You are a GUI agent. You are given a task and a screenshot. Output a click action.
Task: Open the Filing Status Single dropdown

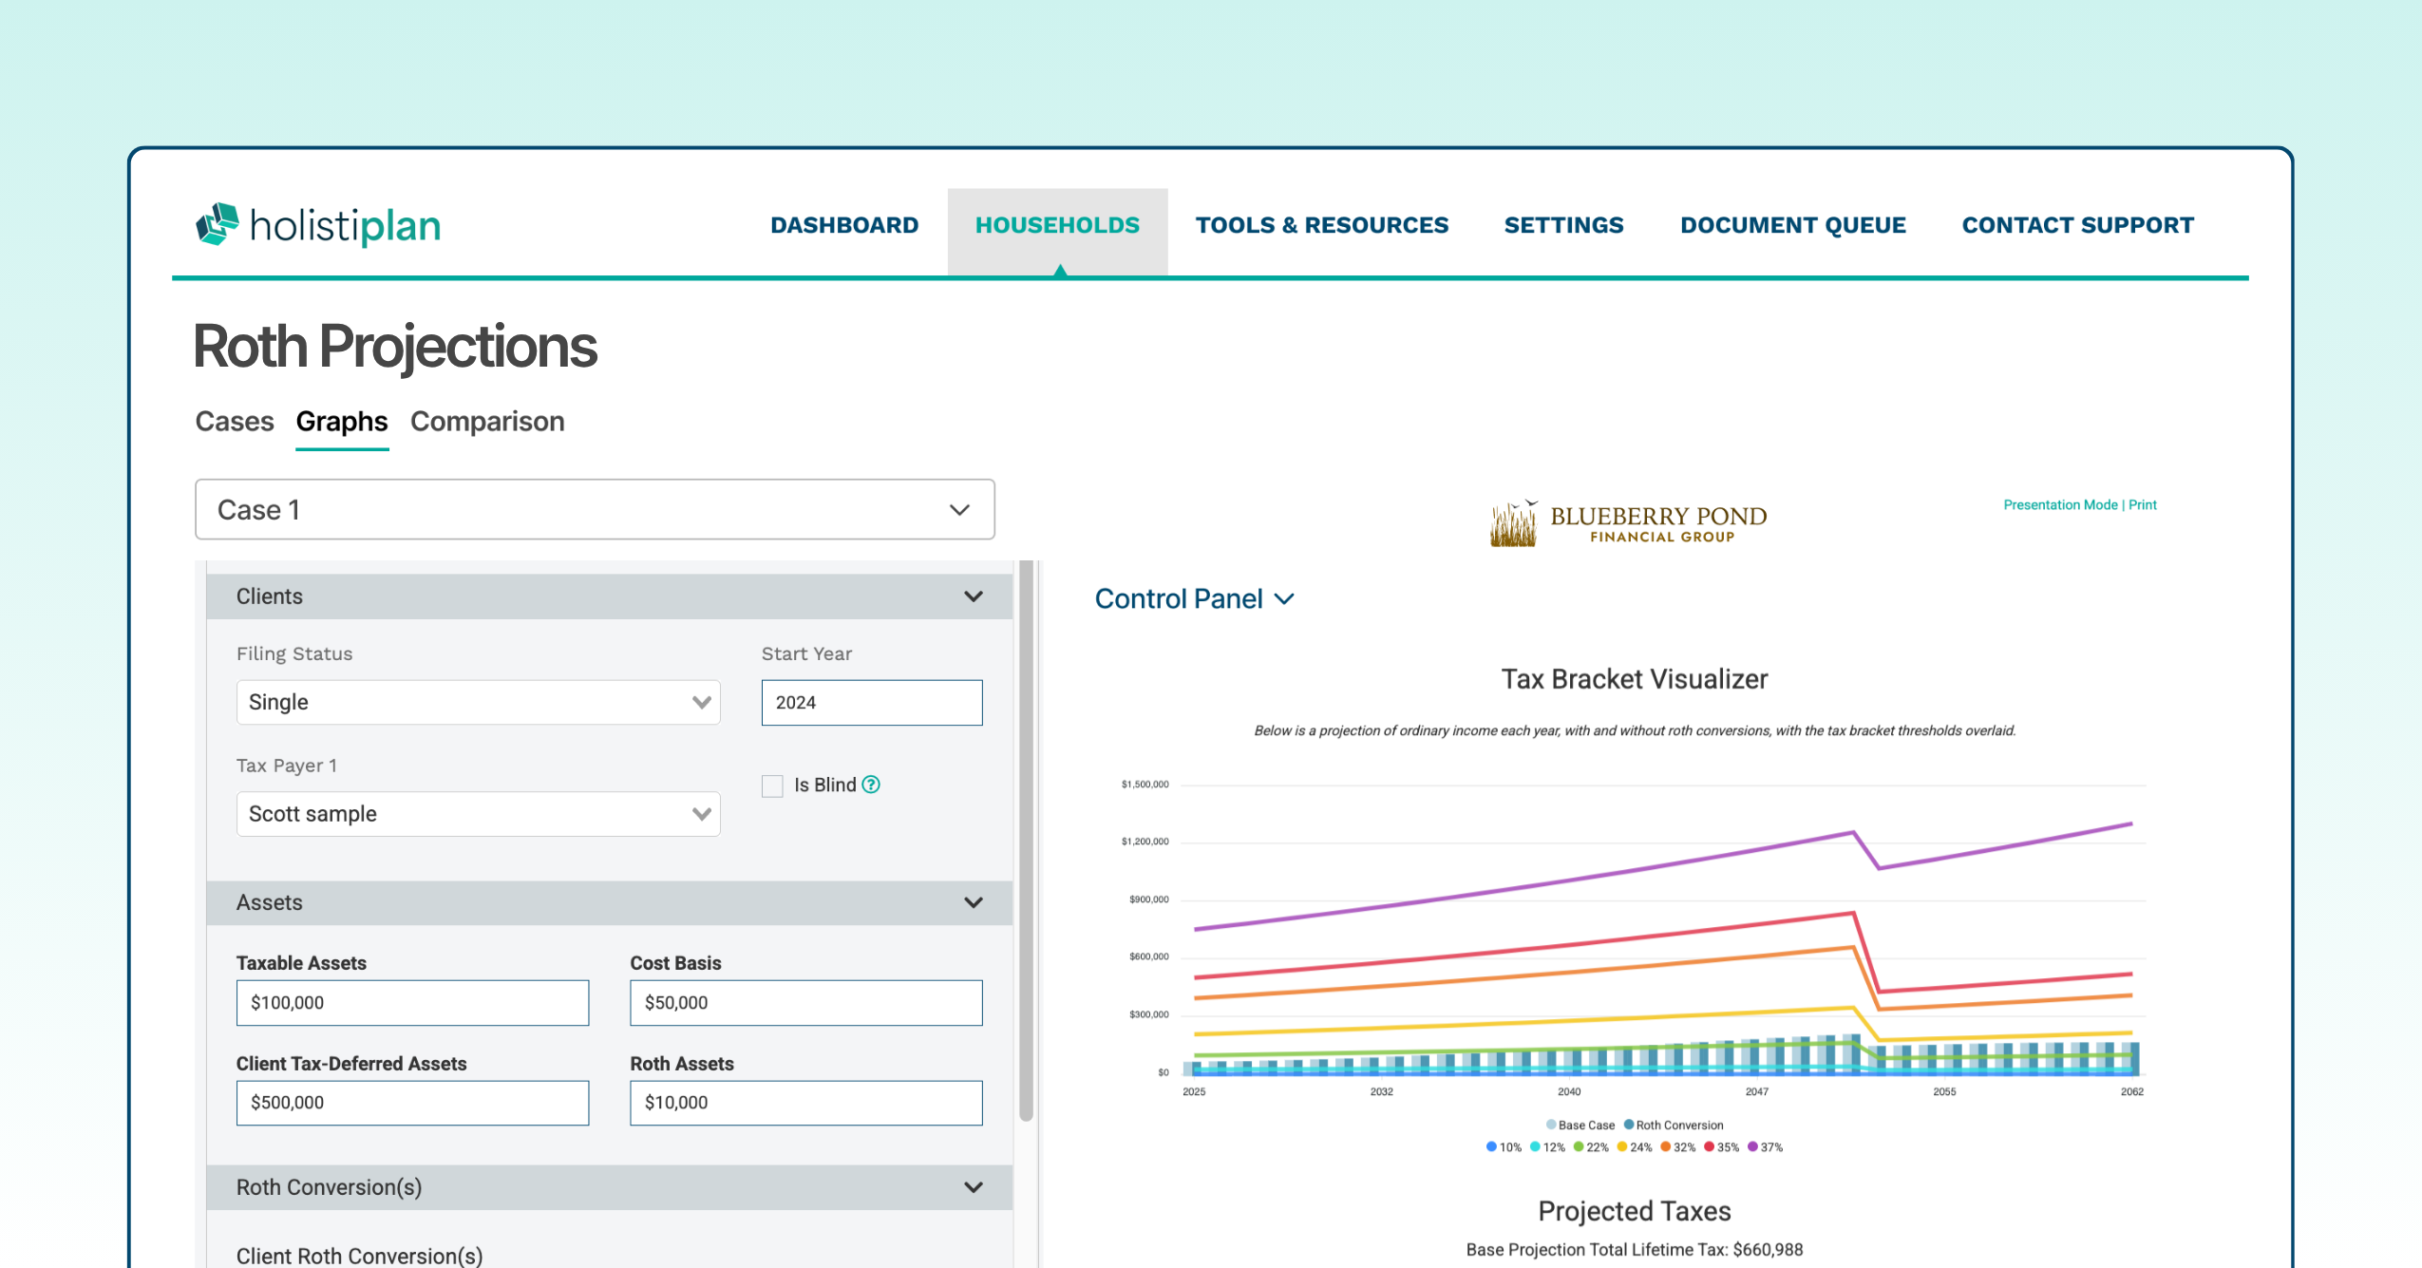click(x=479, y=702)
